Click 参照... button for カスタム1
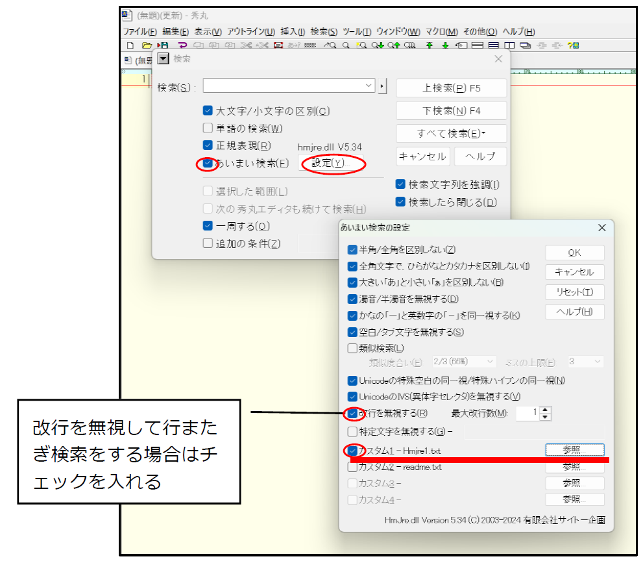Viewport: 643px width, 561px height. pyautogui.click(x=574, y=450)
